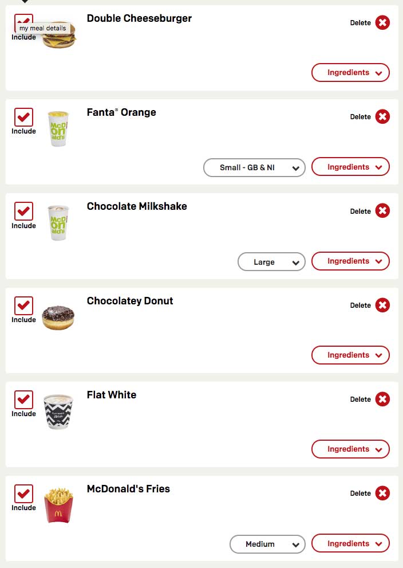This screenshot has height=568, width=403.
Task: Open the Medium size dropdown for Fries
Action: (267, 544)
